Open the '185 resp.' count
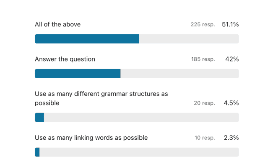Viewport: 260px width, 159px height. [203, 59]
